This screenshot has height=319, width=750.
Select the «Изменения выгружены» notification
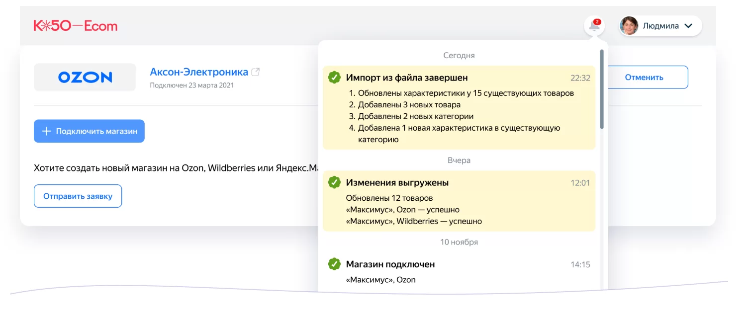pos(458,201)
